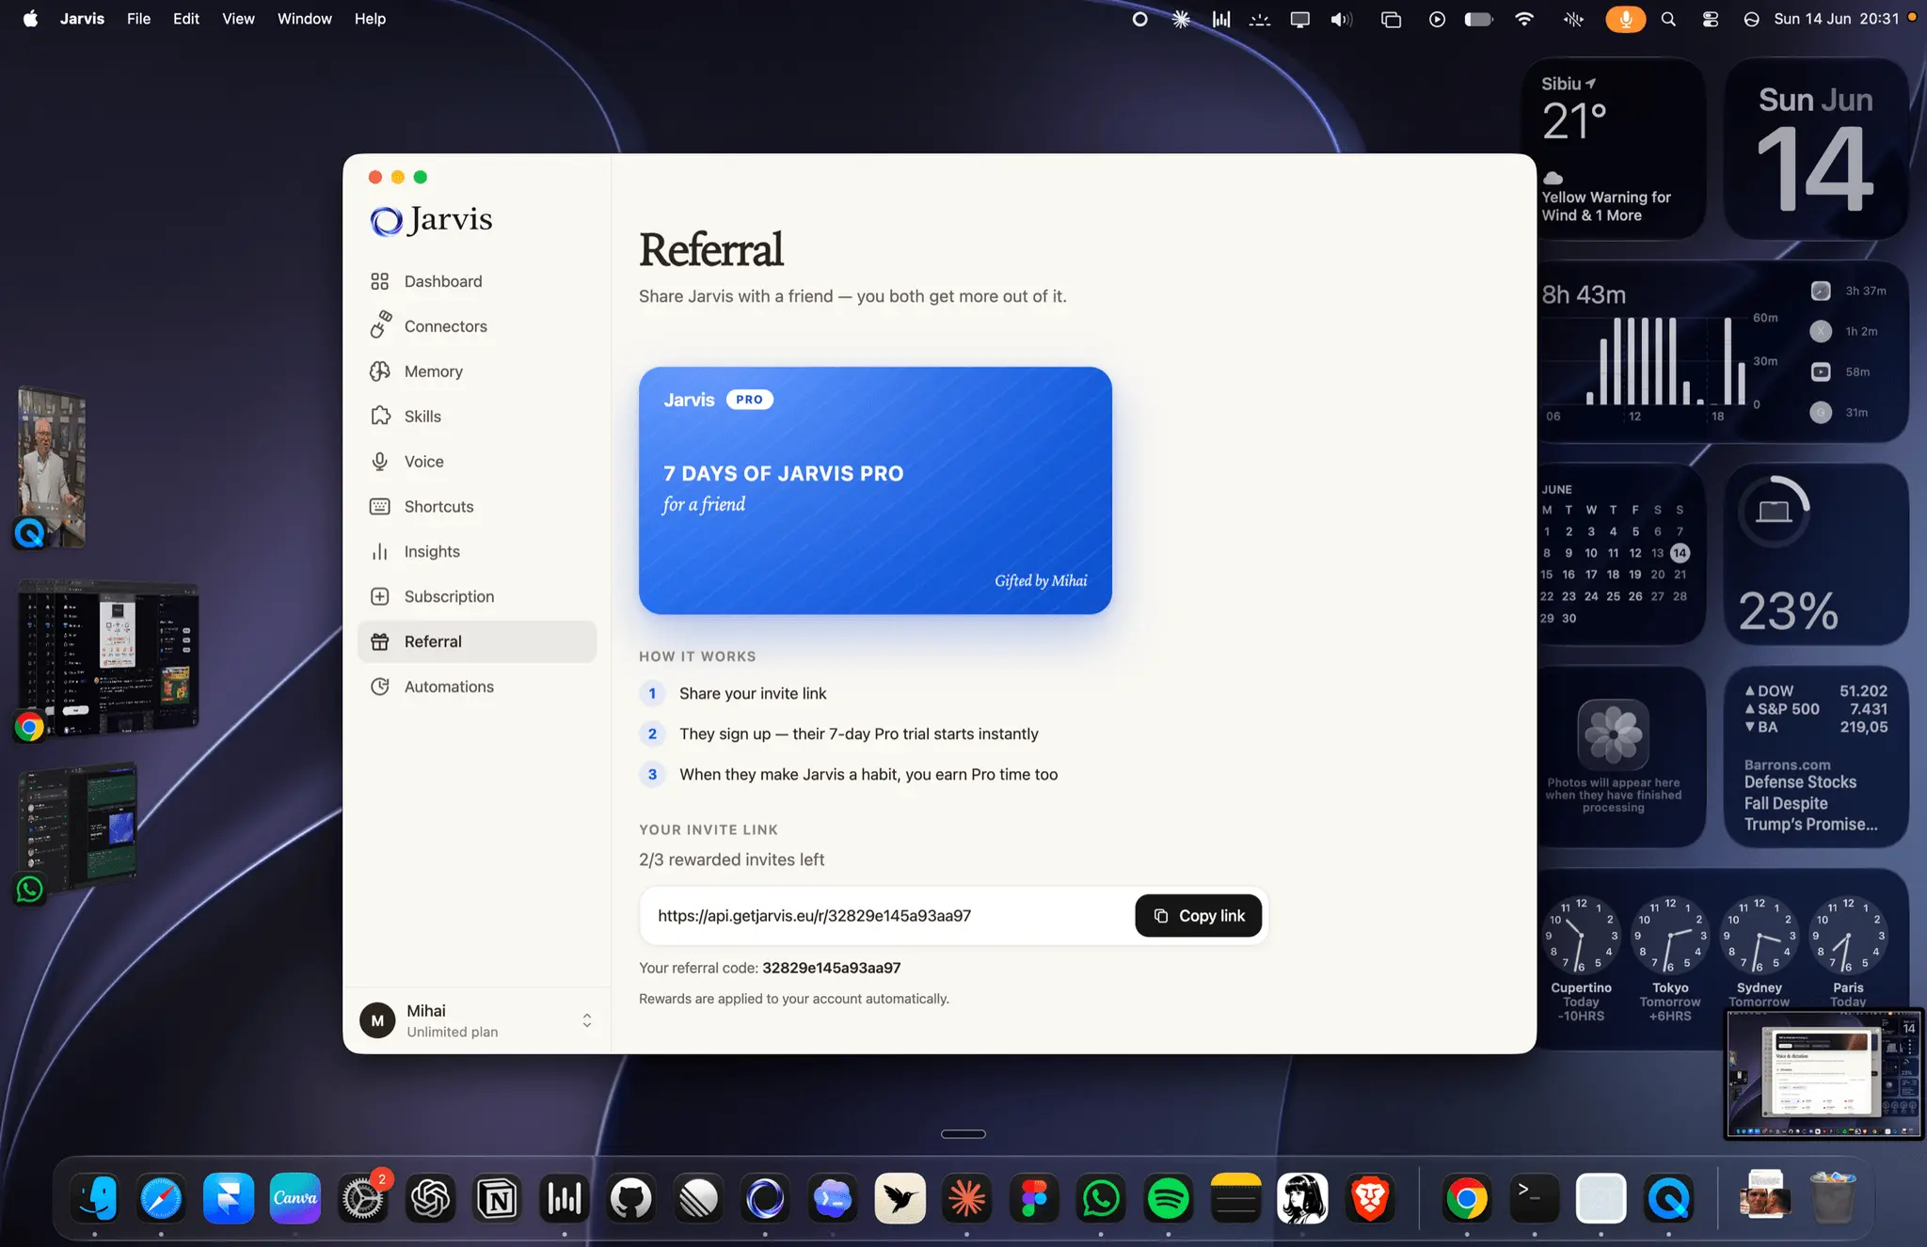Open the Trash in the dock
Viewport: 1927px width, 1247px height.
[x=1832, y=1196]
